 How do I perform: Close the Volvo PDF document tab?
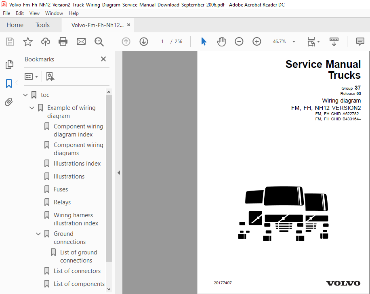point(128,25)
